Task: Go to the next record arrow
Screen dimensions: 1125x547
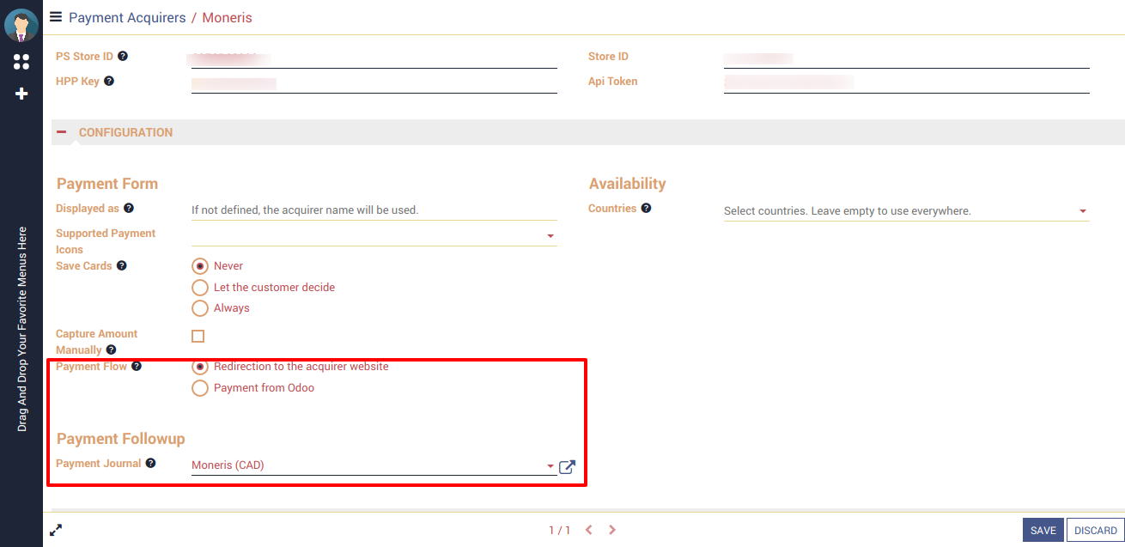Action: (x=612, y=531)
